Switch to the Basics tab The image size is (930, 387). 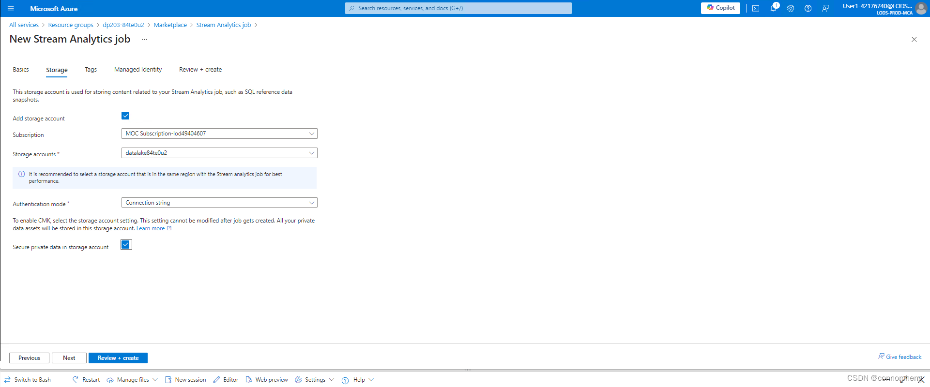click(x=21, y=70)
